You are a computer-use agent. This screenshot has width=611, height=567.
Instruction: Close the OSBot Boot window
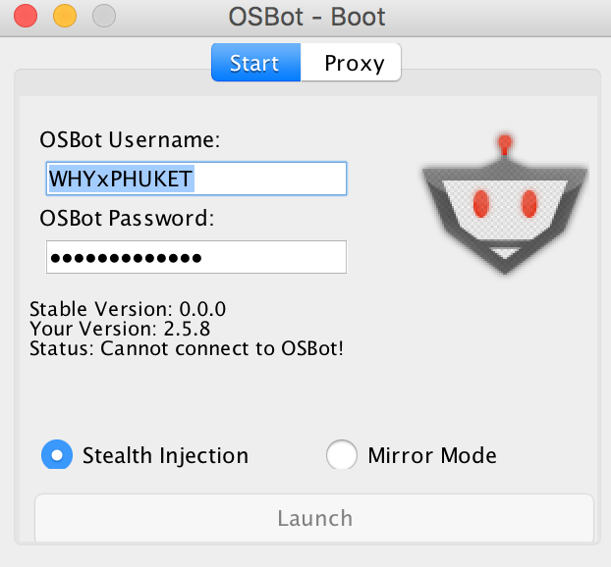27,17
